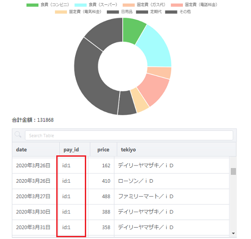
Task: Toggle the 定期代 legend swatch
Action: point(142,12)
